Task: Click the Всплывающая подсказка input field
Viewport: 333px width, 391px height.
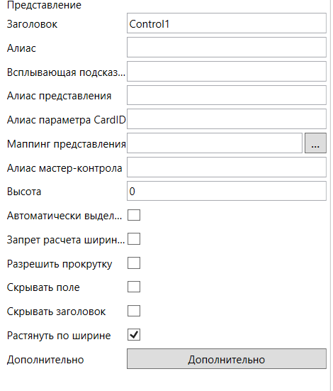Action: point(227,72)
